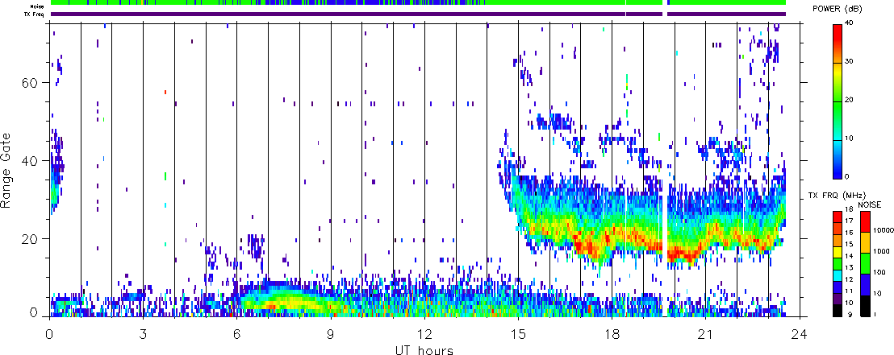894x355 pixels.
Task: Click the 15 label on TX FRQ scale
Action: pyautogui.click(x=848, y=244)
